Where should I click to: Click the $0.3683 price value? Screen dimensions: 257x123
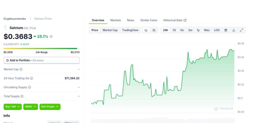point(18,36)
